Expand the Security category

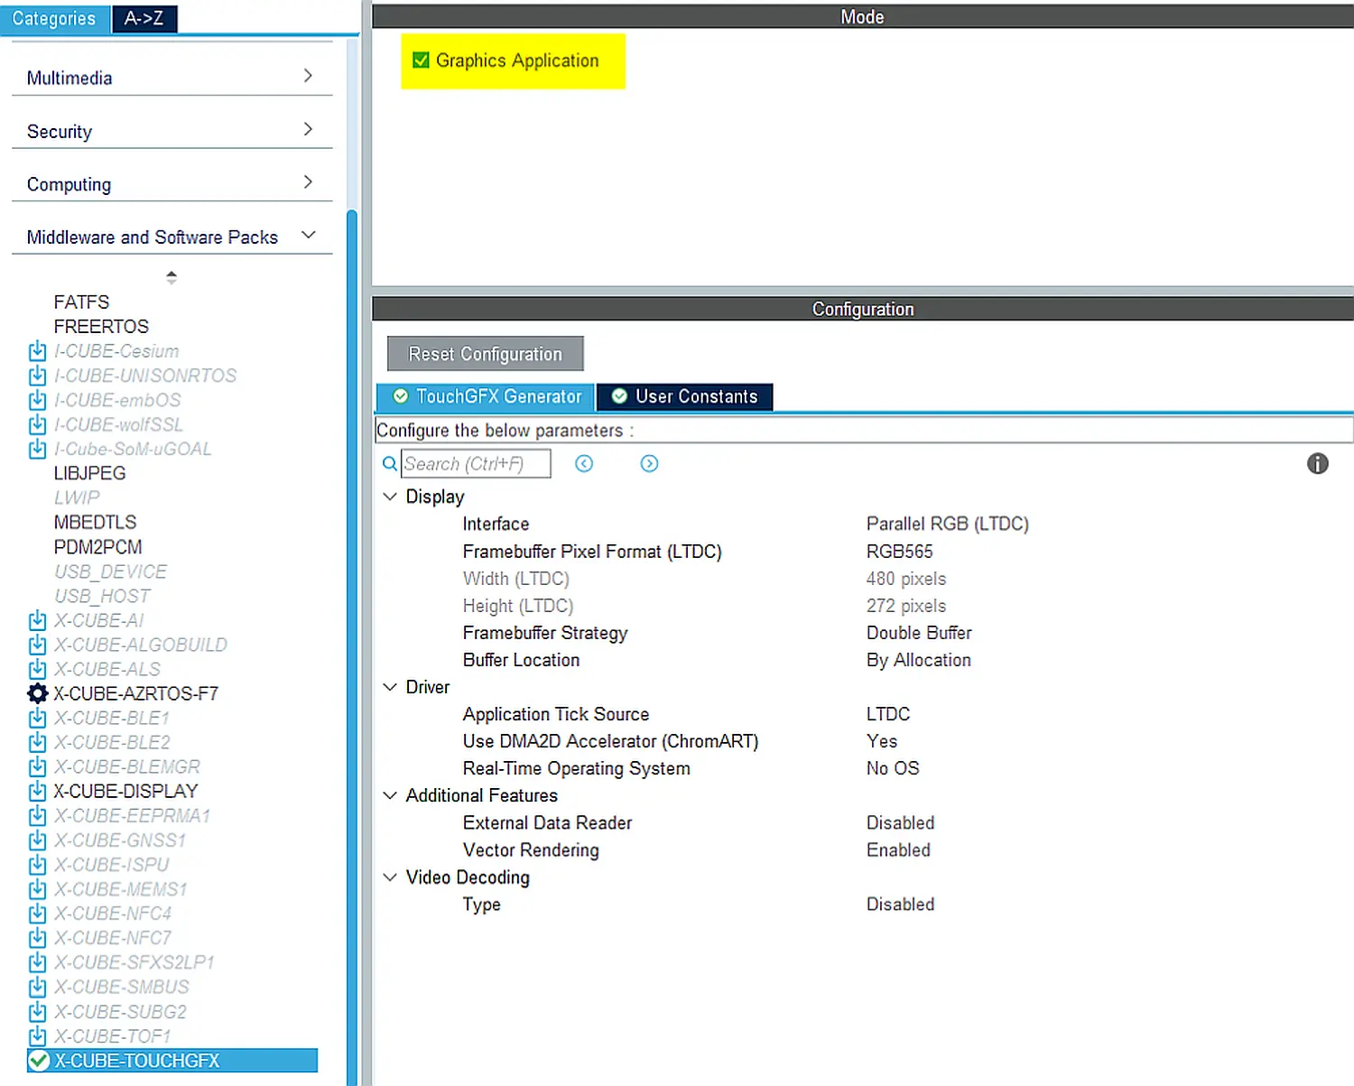(x=308, y=130)
